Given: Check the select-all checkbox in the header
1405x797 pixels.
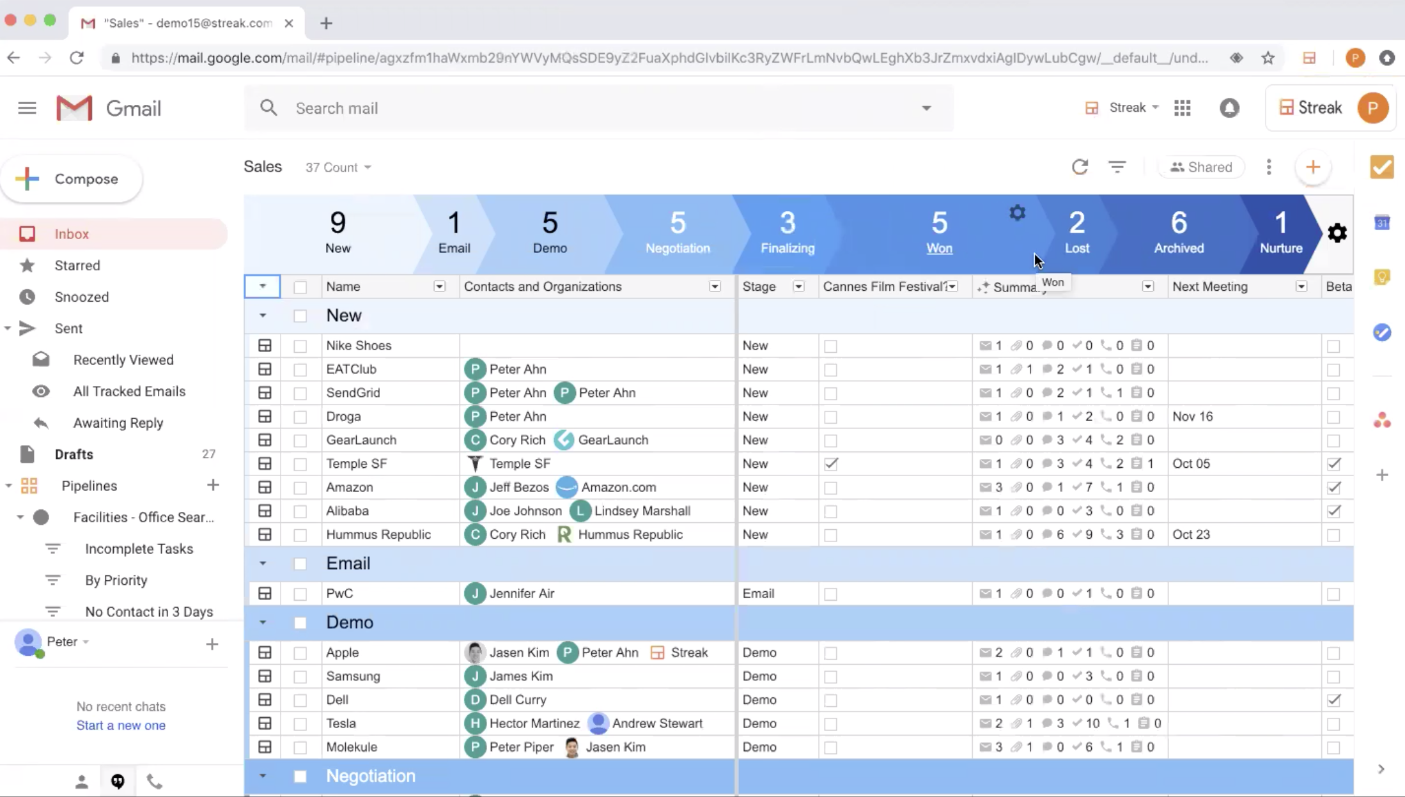Looking at the screenshot, I should 300,286.
